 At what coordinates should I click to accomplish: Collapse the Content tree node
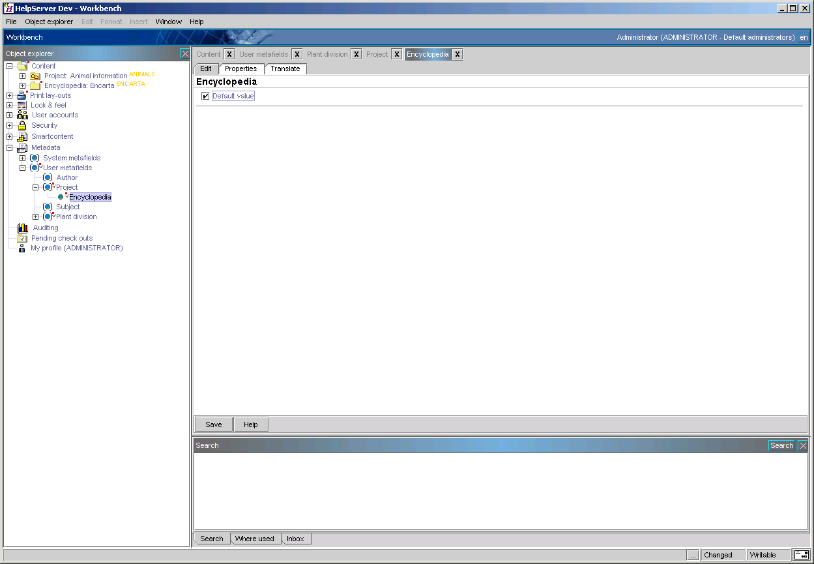click(9, 66)
